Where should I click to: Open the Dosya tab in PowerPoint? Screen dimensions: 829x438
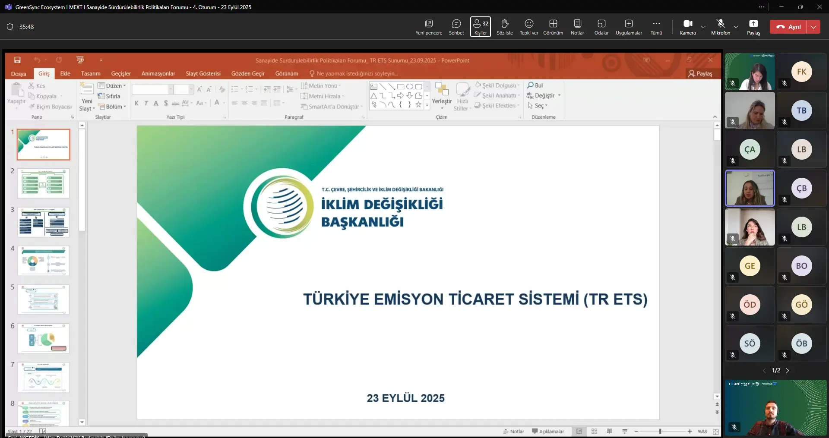[x=19, y=74]
